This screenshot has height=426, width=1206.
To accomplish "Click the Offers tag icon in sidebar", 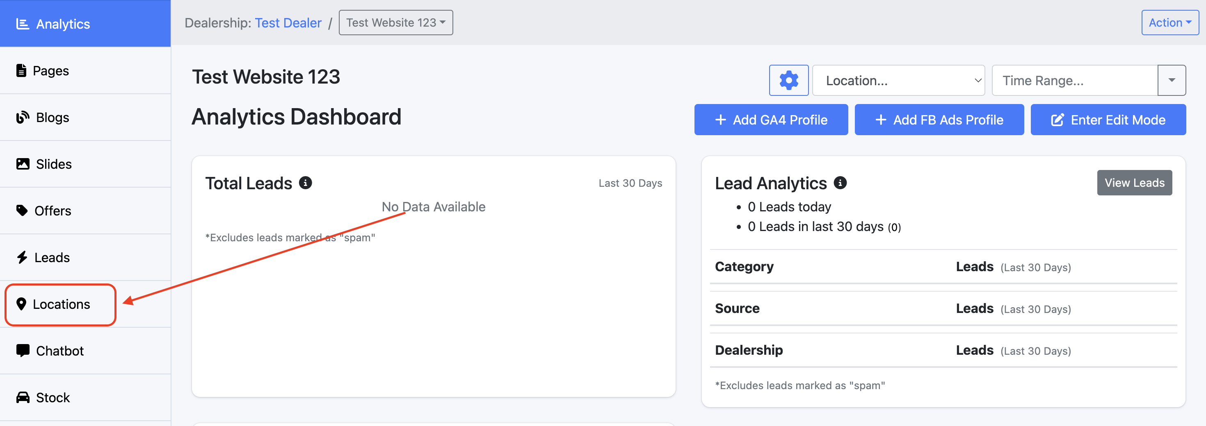I will pos(22,211).
